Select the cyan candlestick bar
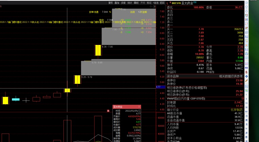The image size is (259, 142). pos(16,99)
